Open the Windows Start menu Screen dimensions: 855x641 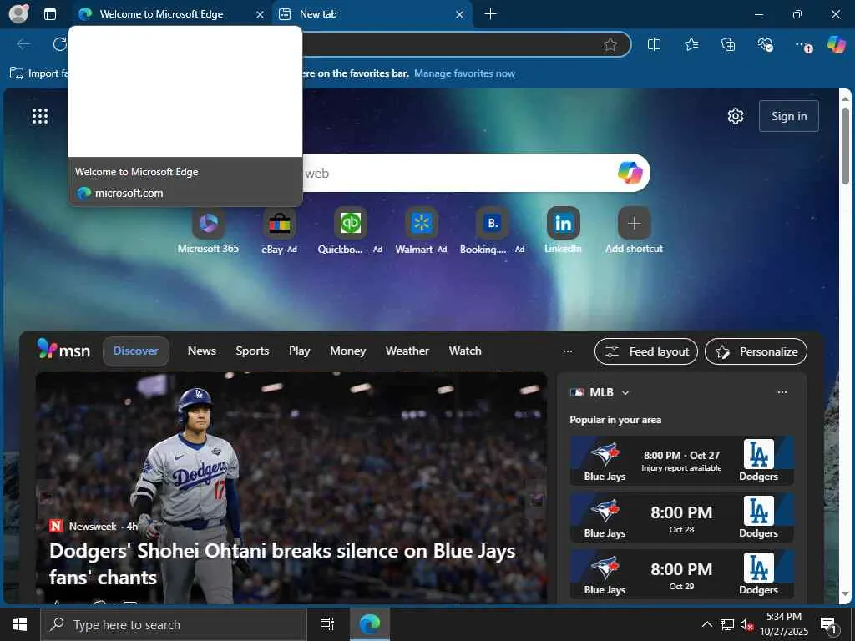point(20,624)
